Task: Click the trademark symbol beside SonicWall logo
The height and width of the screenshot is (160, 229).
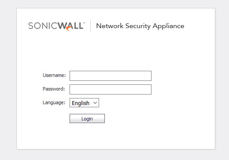Action: pos(84,23)
